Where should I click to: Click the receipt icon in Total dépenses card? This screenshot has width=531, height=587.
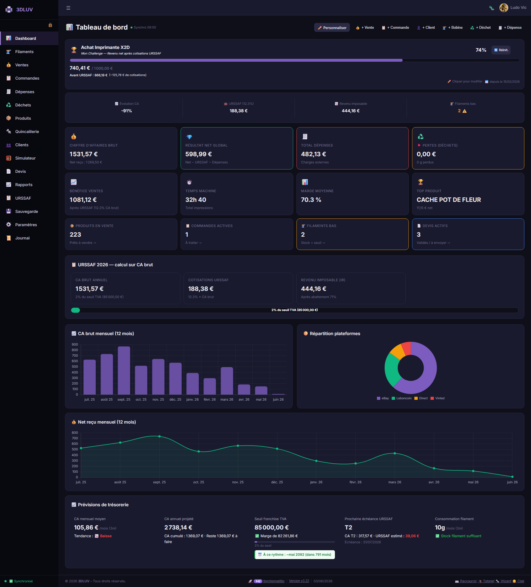coord(305,137)
